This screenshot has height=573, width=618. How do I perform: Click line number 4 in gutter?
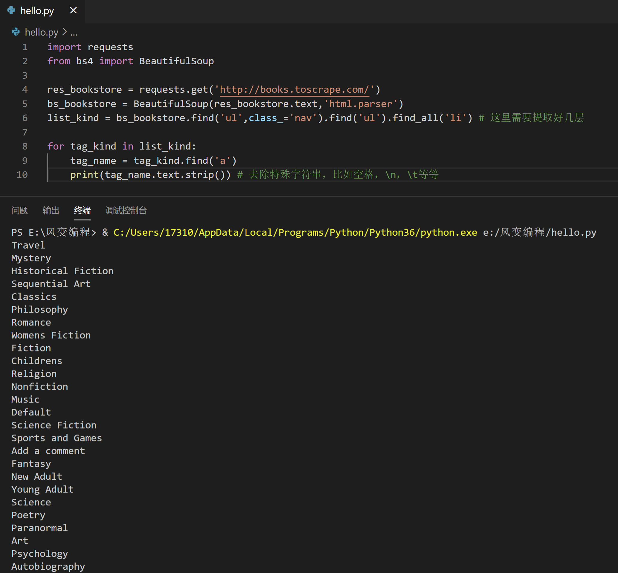pyautogui.click(x=25, y=90)
